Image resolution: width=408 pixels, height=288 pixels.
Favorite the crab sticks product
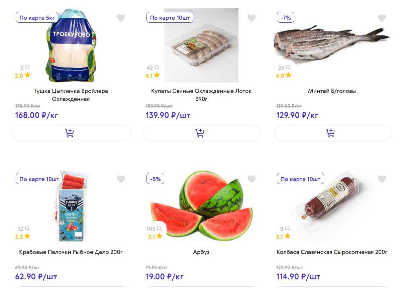coord(121,179)
